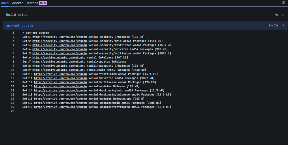Open archive.ubuntu.com link on Get:13 line
This screenshot has height=145, width=288.
60,86
